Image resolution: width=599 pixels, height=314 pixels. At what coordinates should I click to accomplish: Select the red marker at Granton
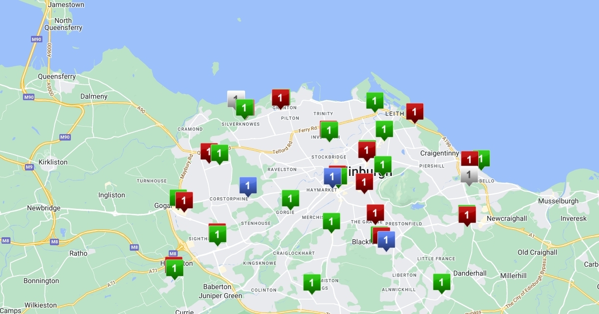click(281, 98)
